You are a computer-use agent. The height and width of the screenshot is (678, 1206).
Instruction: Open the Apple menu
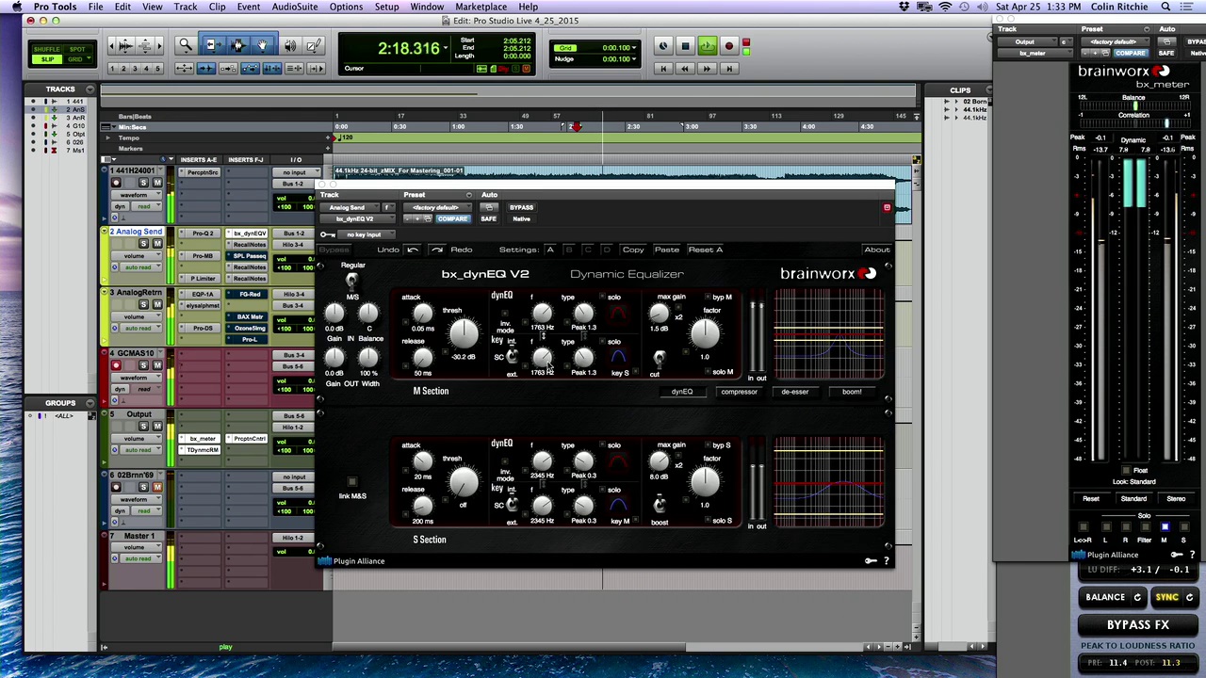pyautogui.click(x=16, y=7)
